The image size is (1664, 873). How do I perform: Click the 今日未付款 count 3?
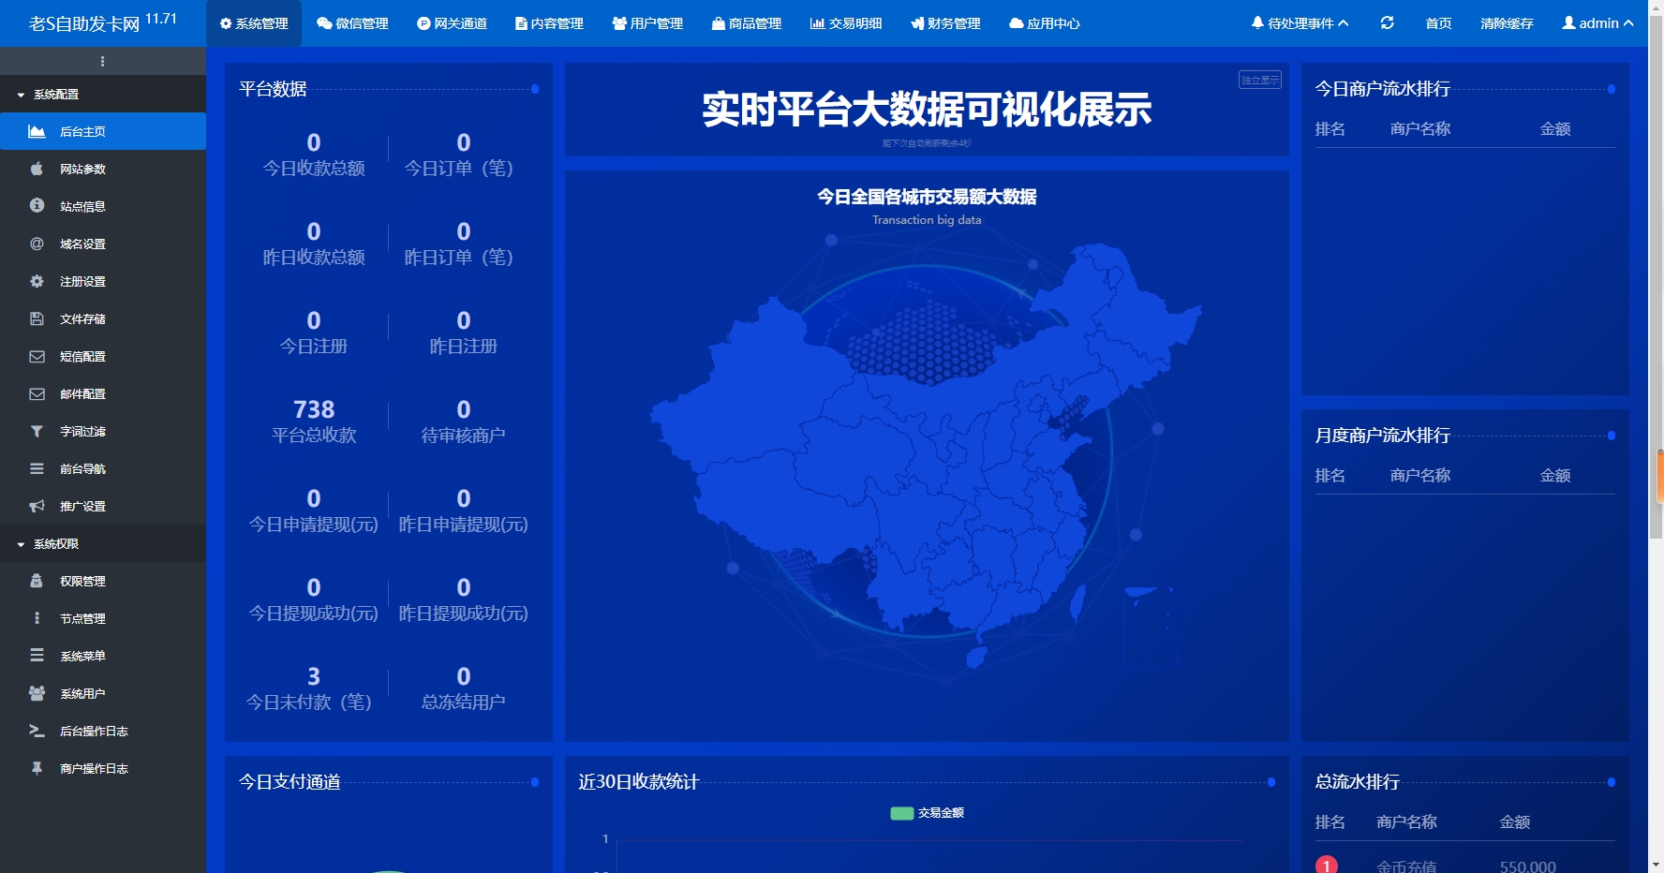click(x=314, y=676)
